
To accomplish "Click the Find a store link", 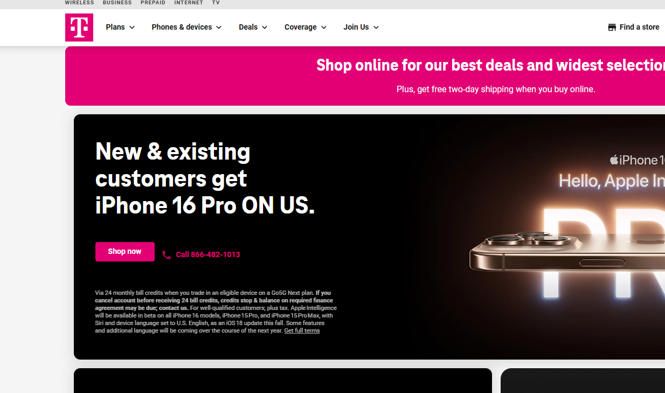I will tap(639, 27).
